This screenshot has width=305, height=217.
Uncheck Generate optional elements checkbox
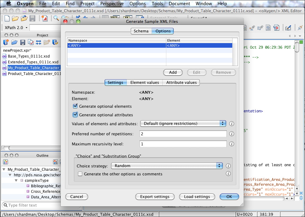tap(75, 106)
